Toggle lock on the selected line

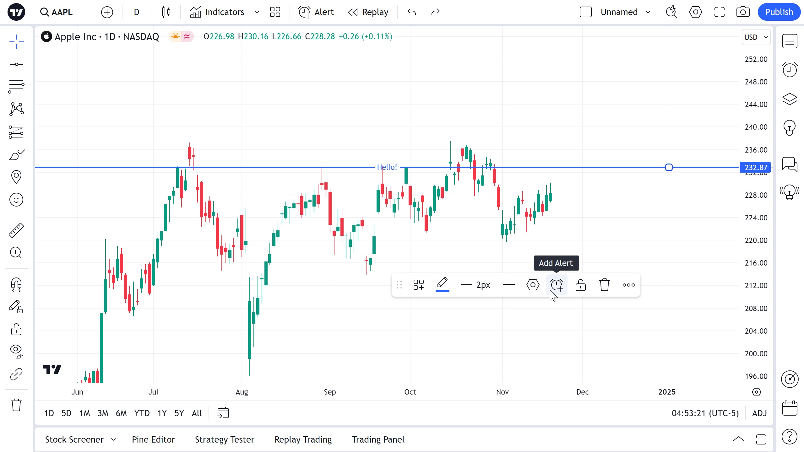580,285
